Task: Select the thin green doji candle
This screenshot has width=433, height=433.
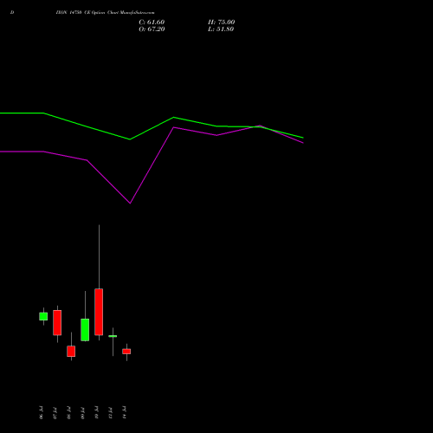Action: 113,336
